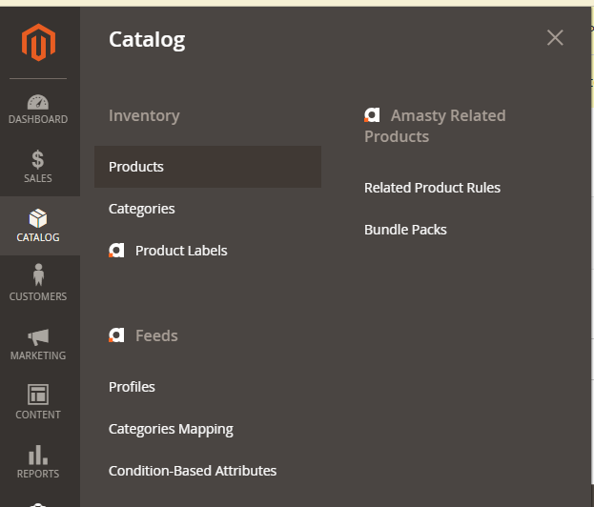Open the Sales dollar icon

point(38,160)
